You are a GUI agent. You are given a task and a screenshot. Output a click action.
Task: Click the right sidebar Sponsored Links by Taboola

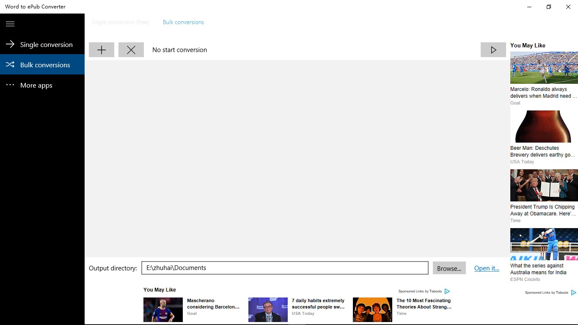(546, 292)
